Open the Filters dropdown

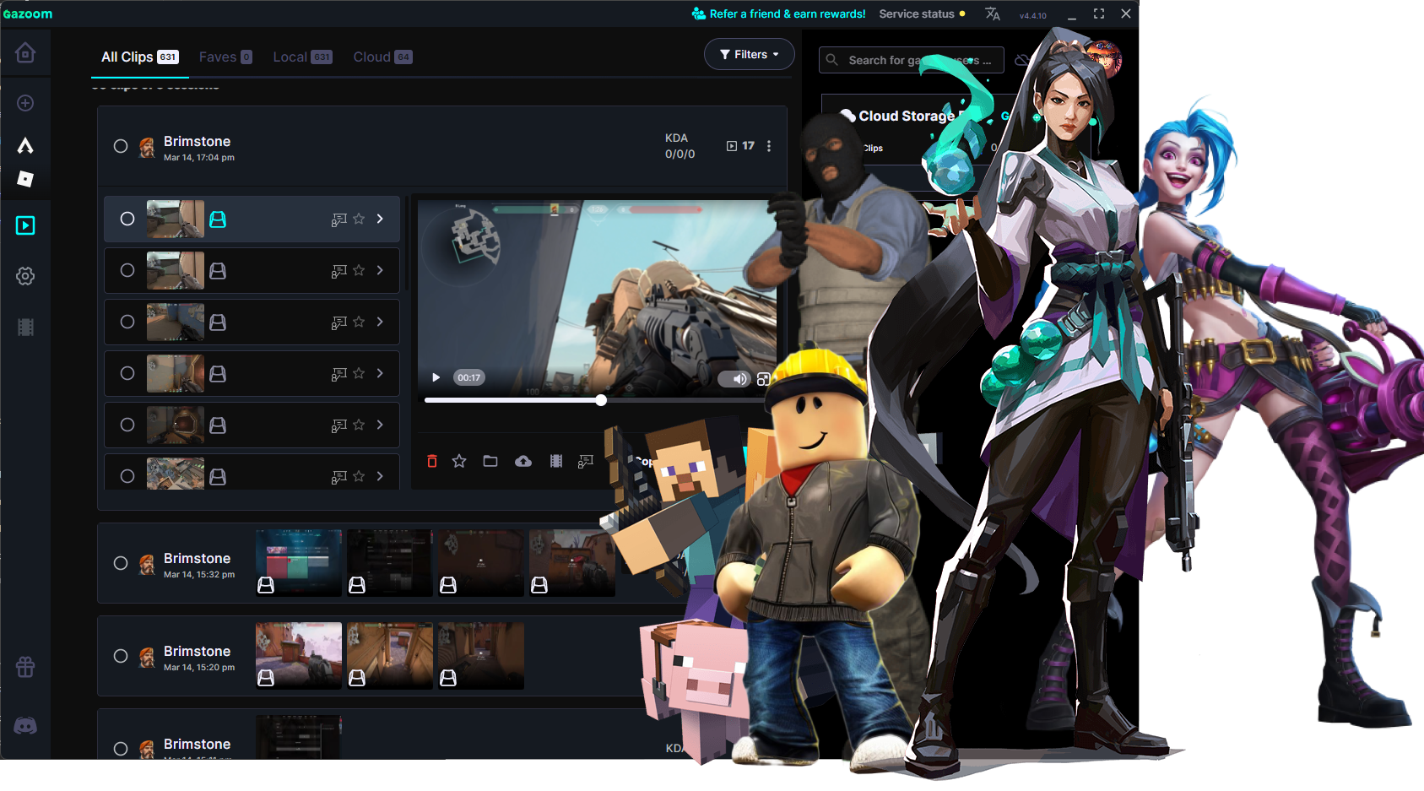click(749, 54)
